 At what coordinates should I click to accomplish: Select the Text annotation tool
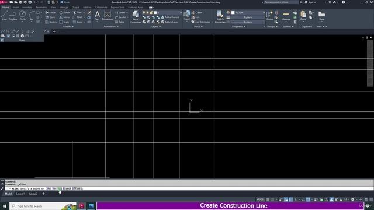pos(98,16)
